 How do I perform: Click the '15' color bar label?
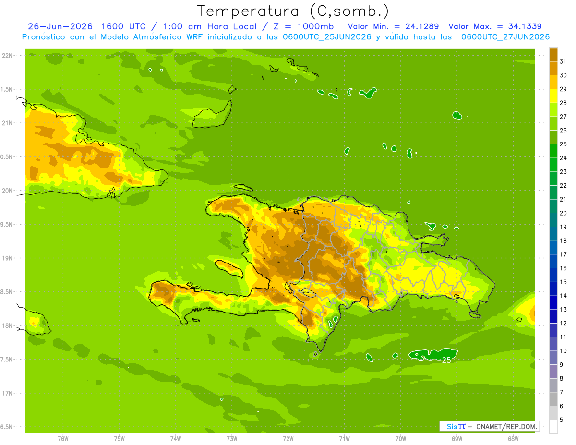click(x=563, y=282)
